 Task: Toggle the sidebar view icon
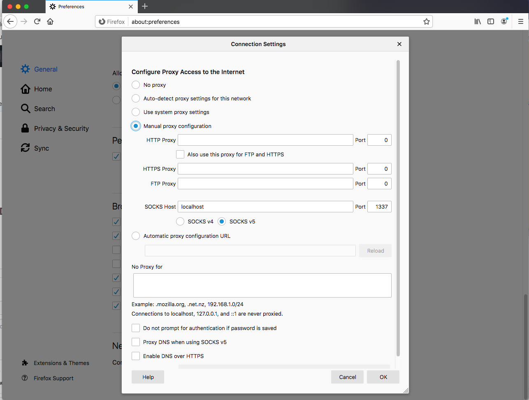click(491, 21)
